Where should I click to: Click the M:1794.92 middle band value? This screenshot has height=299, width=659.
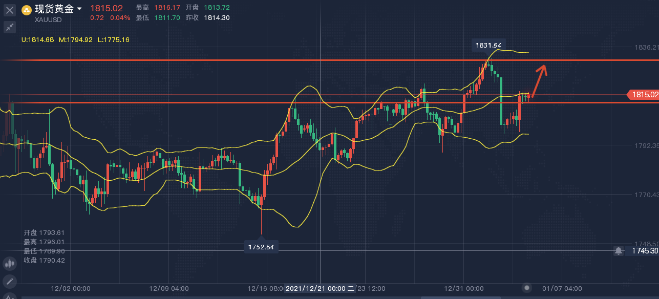(76, 39)
